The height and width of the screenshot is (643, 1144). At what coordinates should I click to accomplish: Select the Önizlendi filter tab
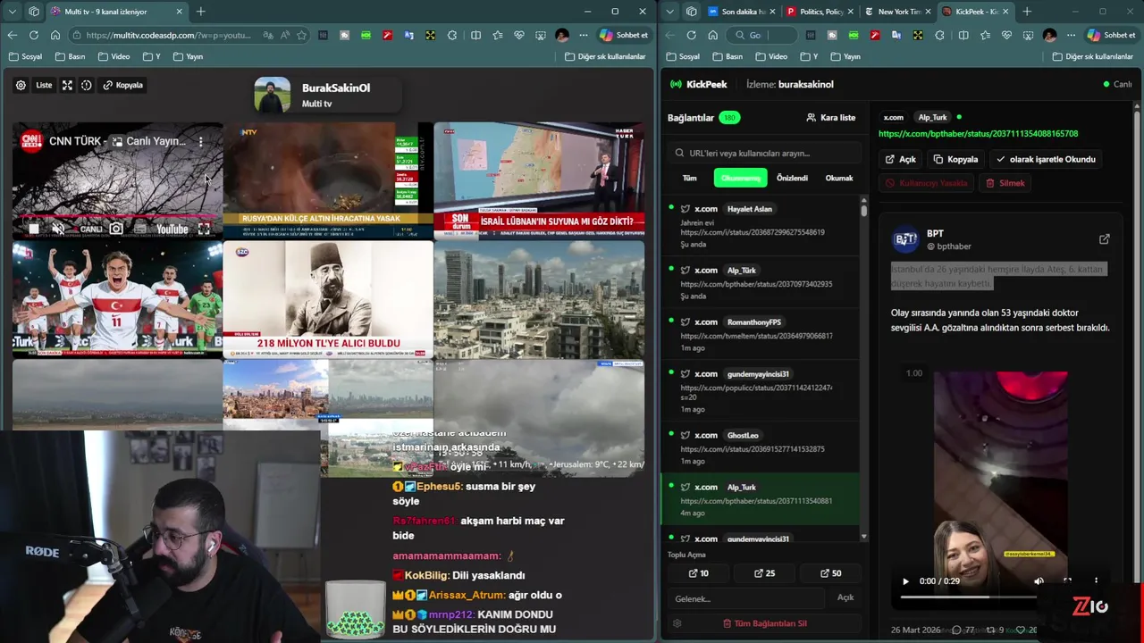point(792,178)
